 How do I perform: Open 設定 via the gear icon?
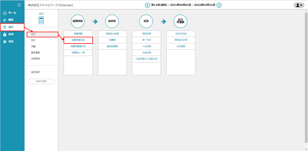(5, 42)
